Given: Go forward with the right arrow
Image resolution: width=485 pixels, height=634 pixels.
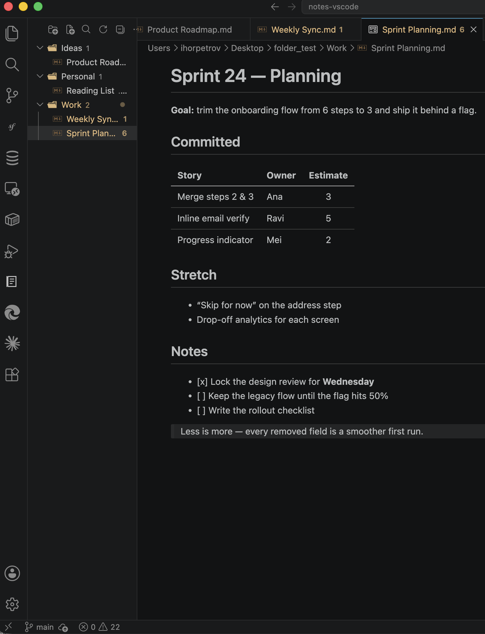Looking at the screenshot, I should pos(292,7).
